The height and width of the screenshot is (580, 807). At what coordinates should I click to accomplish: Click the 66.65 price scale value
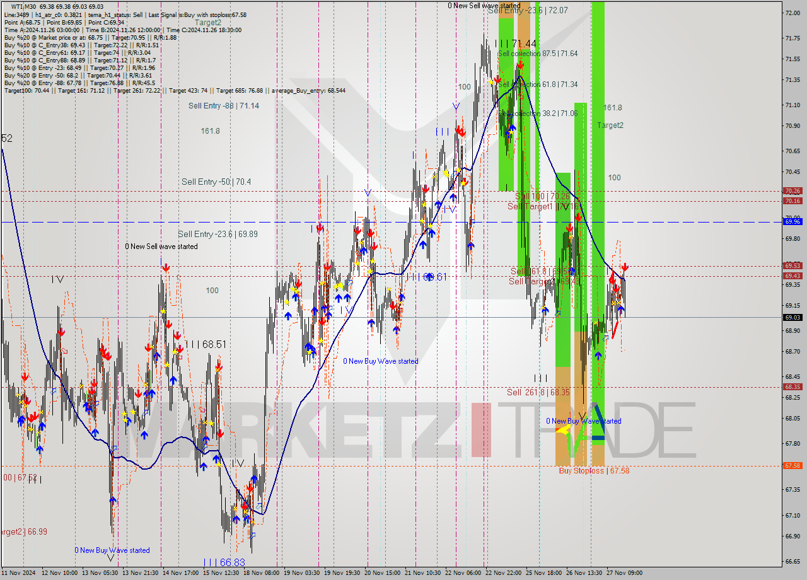pyautogui.click(x=792, y=561)
